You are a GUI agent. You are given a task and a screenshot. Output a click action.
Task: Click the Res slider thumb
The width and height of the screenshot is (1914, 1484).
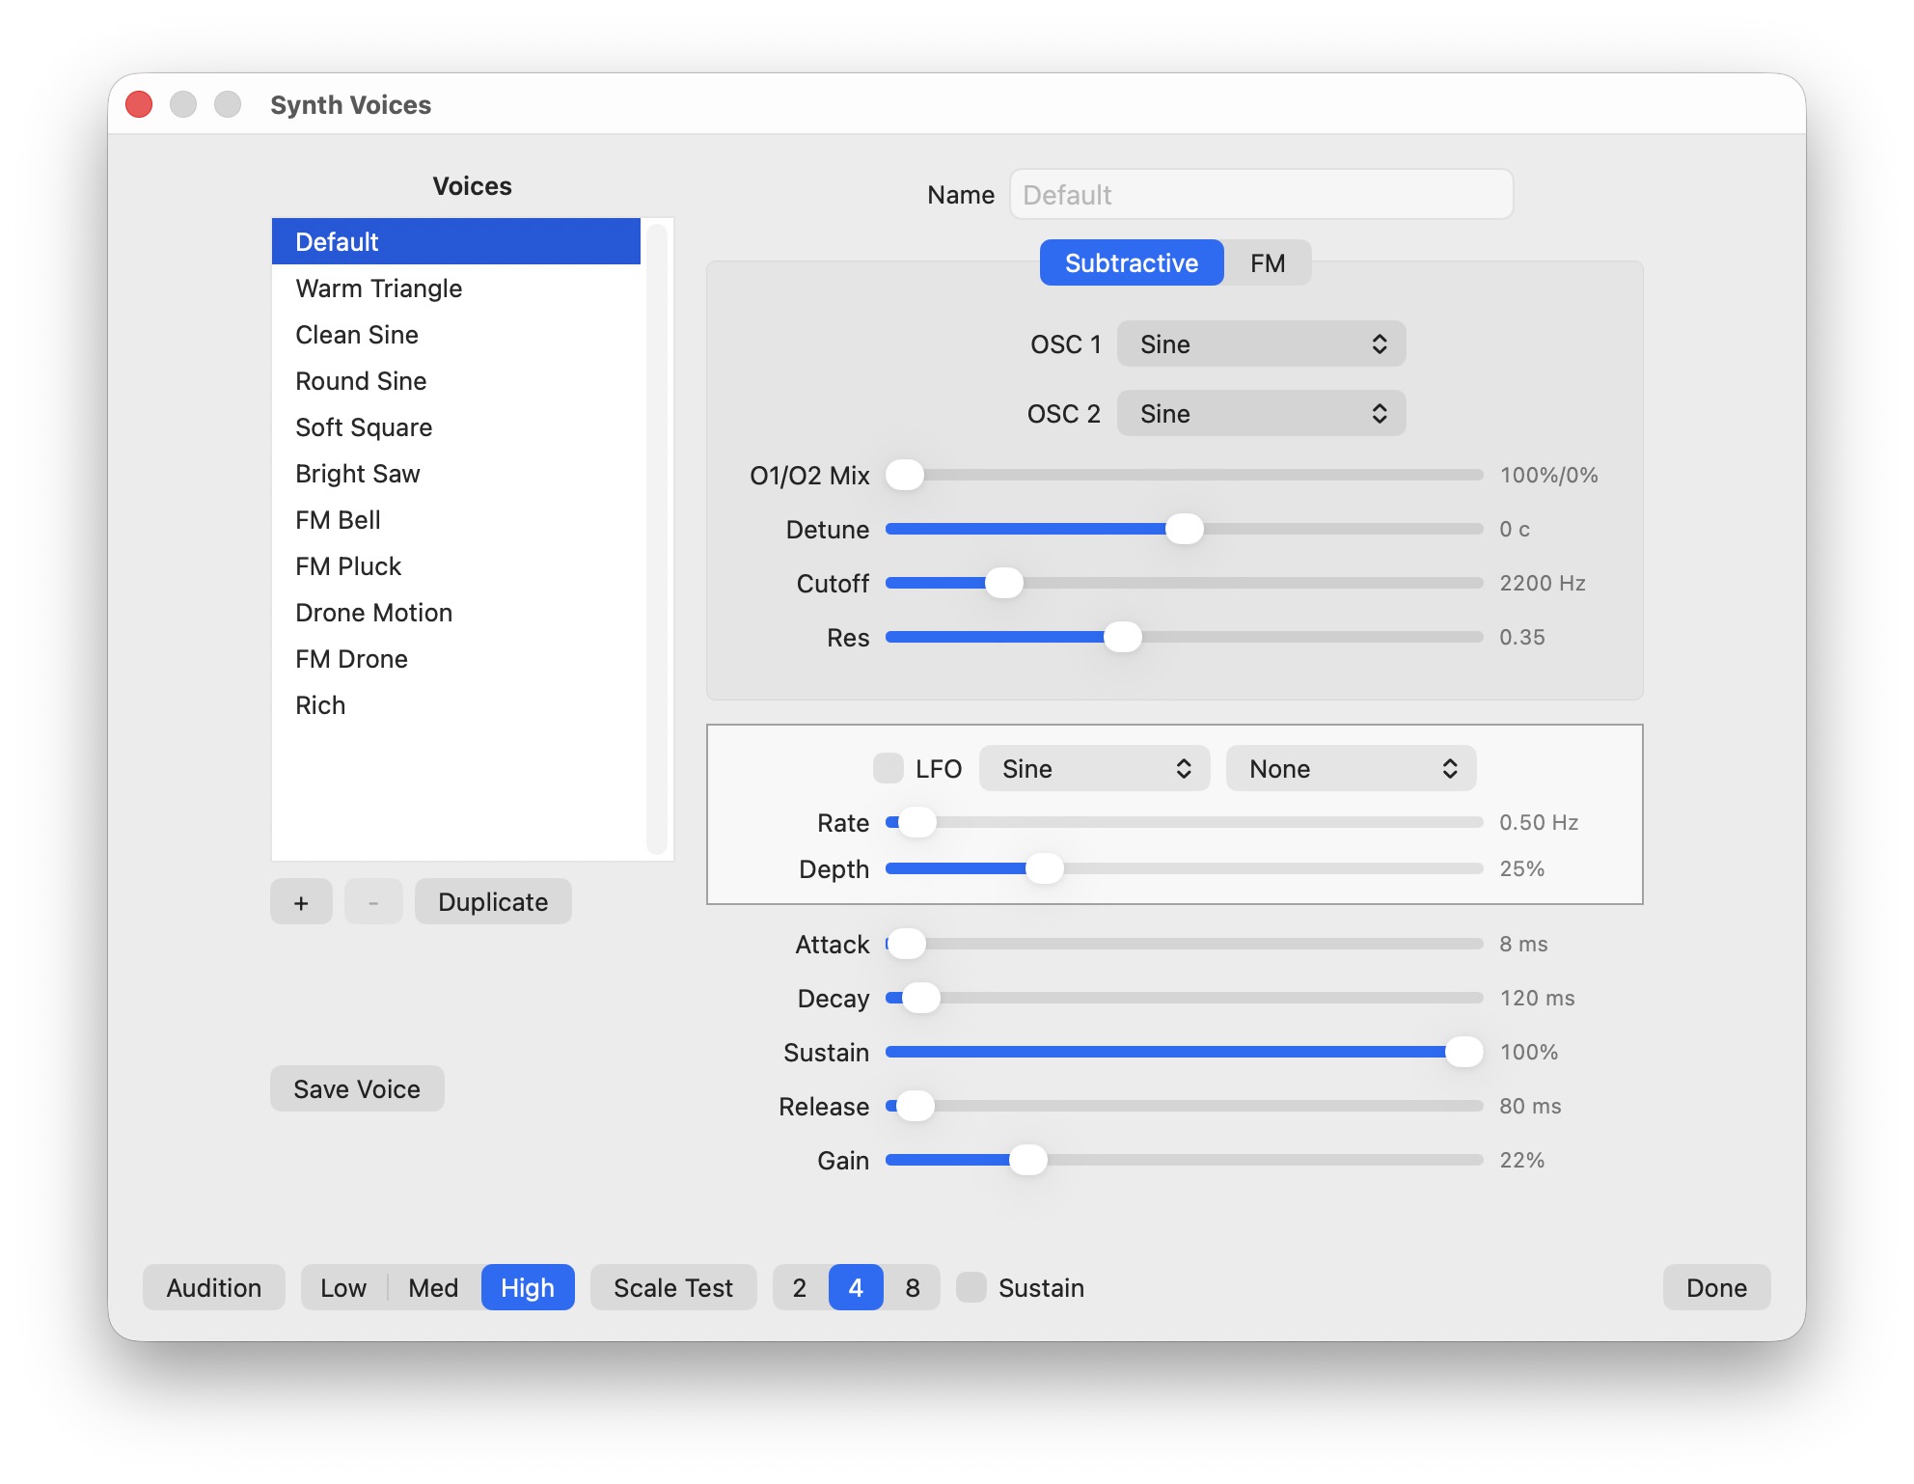coord(1122,637)
